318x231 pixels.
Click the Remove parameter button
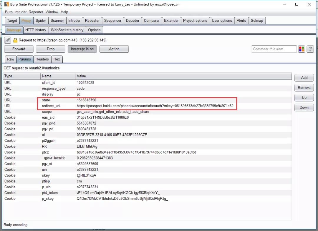point(304,87)
